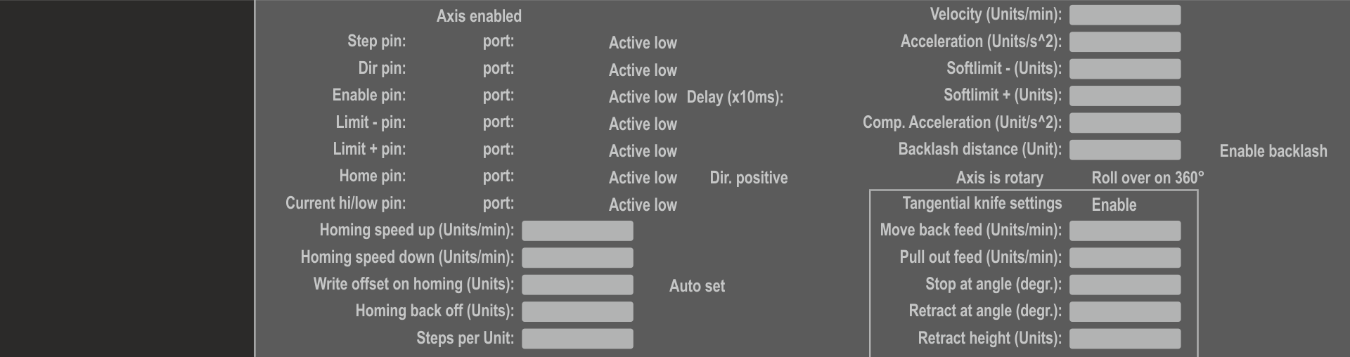This screenshot has height=357, width=1350.
Task: Focus the Softlimit - (Units) field
Action: (1124, 69)
